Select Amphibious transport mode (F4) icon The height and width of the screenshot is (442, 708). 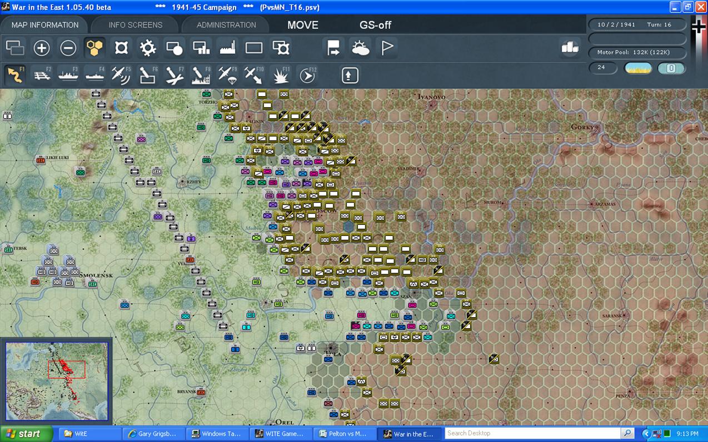point(95,75)
